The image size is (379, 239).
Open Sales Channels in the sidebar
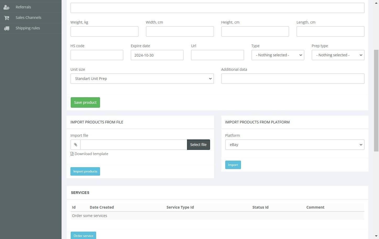(28, 18)
